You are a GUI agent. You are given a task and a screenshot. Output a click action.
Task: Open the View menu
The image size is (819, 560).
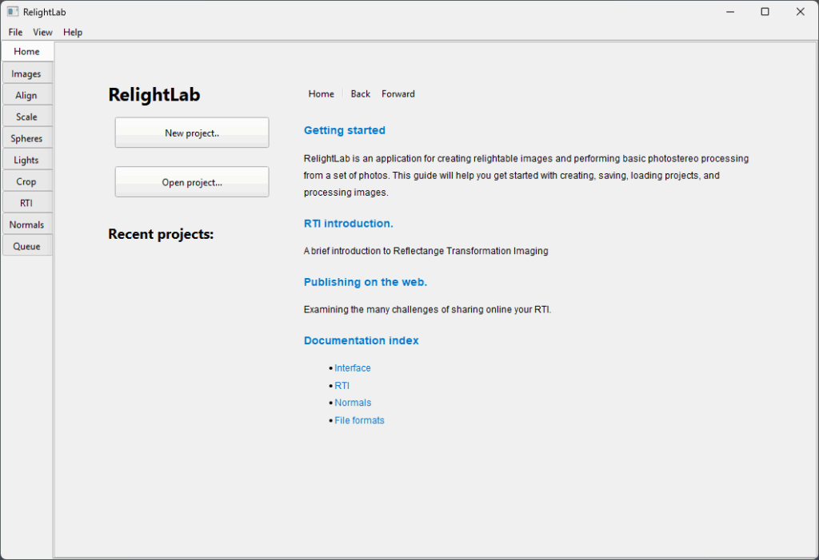(x=42, y=33)
